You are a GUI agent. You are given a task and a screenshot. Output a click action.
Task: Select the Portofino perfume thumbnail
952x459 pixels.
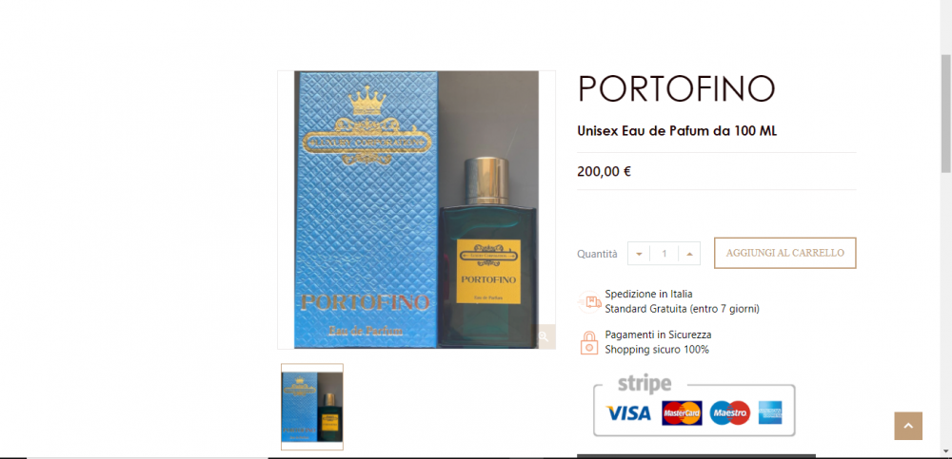pyautogui.click(x=312, y=407)
